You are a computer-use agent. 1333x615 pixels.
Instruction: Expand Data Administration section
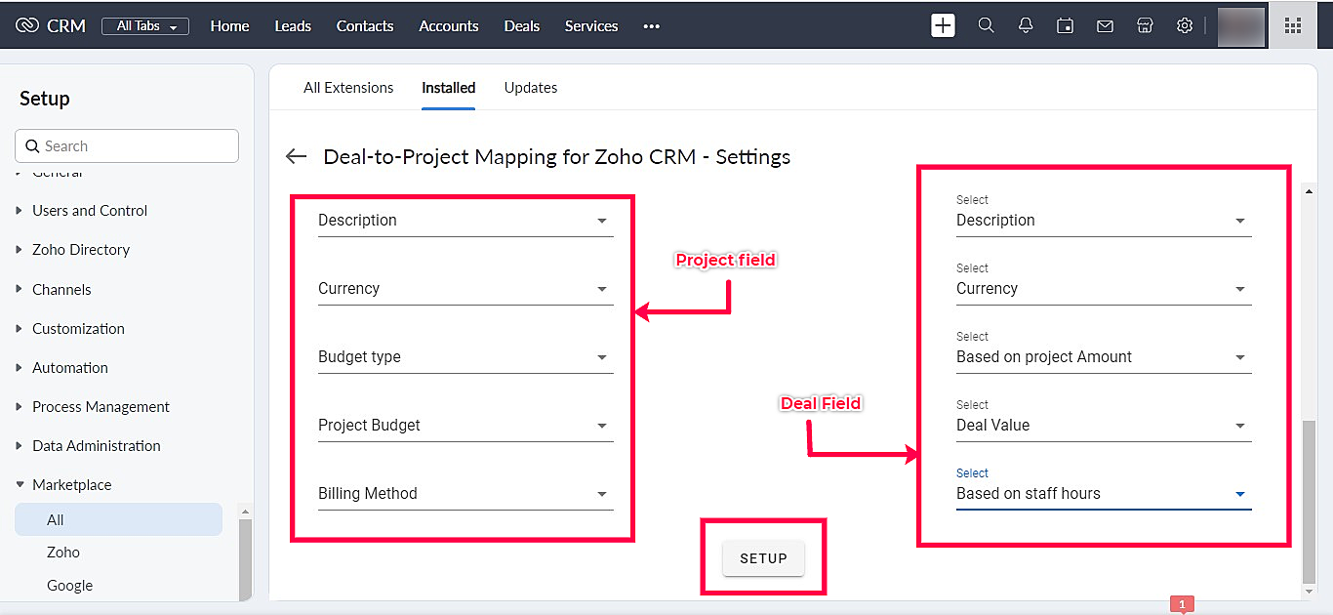[x=97, y=446]
